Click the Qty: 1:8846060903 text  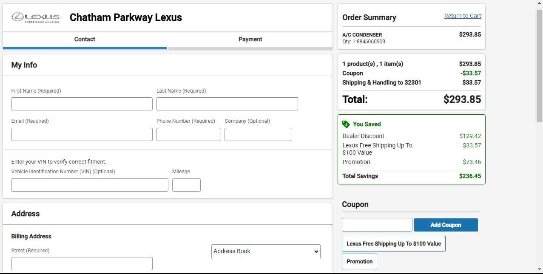point(364,42)
